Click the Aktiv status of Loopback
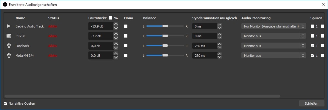The image size is (328, 110). coord(53,46)
